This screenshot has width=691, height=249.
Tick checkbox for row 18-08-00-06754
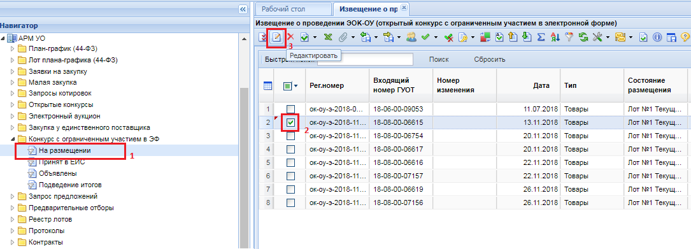tap(290, 136)
